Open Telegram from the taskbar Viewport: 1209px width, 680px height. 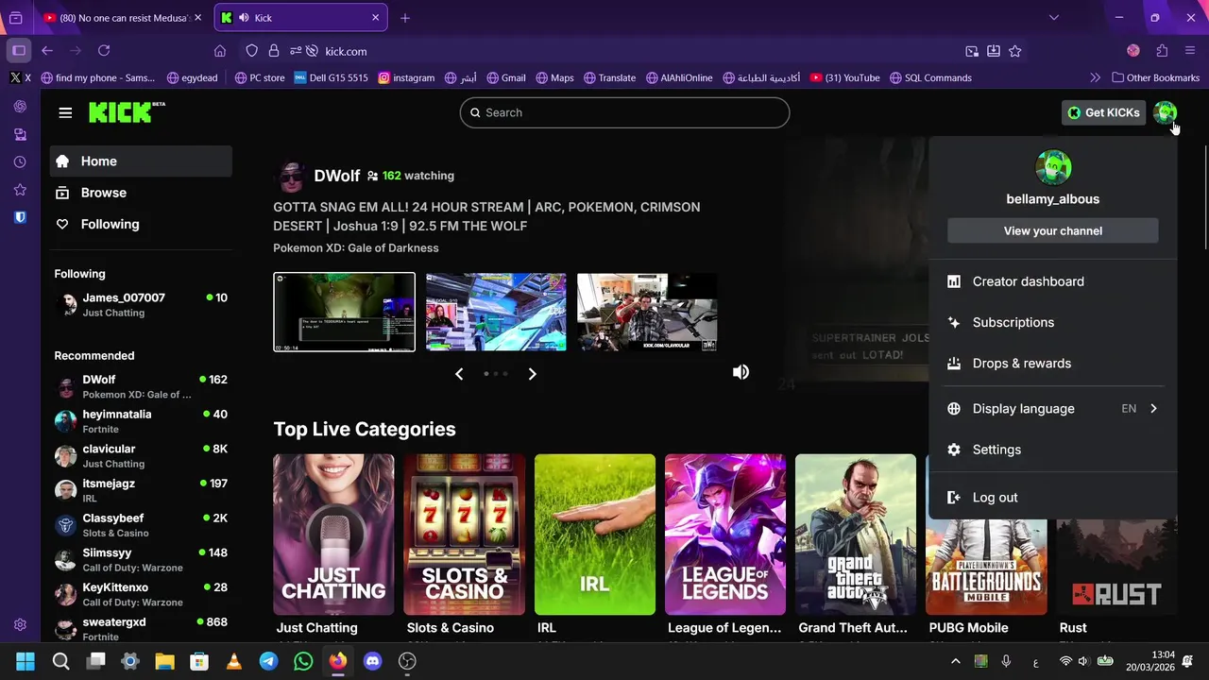(269, 661)
